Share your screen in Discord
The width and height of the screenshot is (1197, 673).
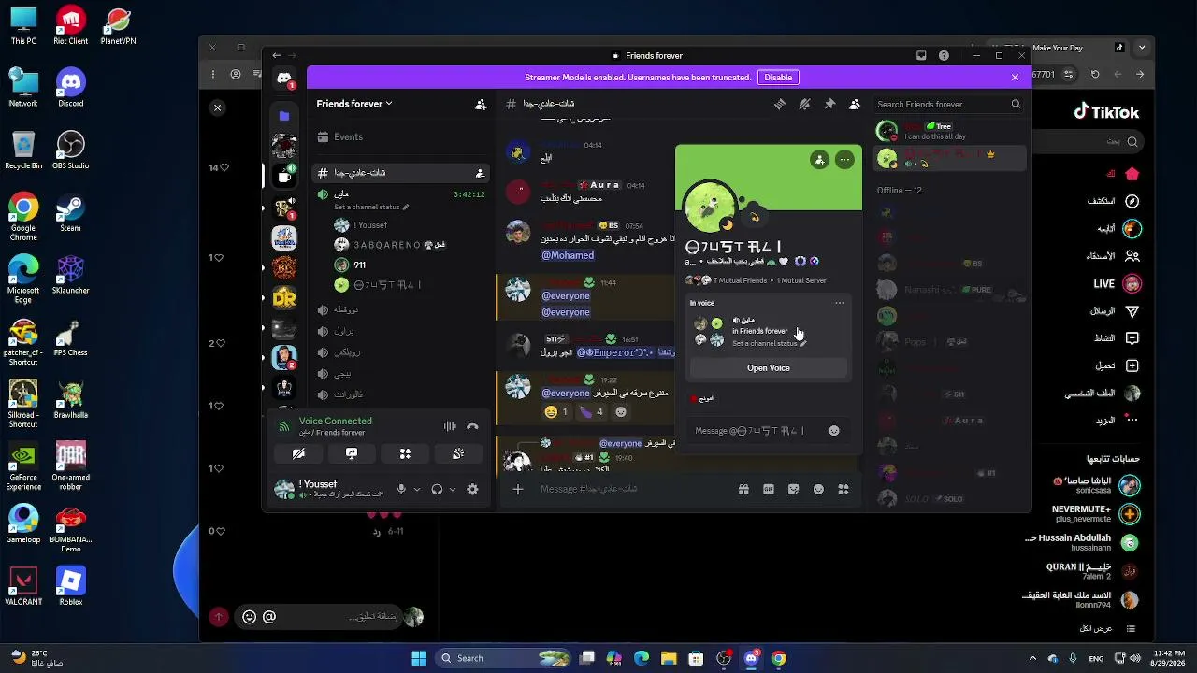pos(352,453)
